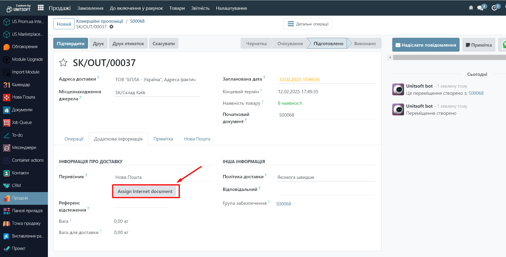Open the activities clock icon
This screenshot has width=506, height=257.
pos(494,8)
